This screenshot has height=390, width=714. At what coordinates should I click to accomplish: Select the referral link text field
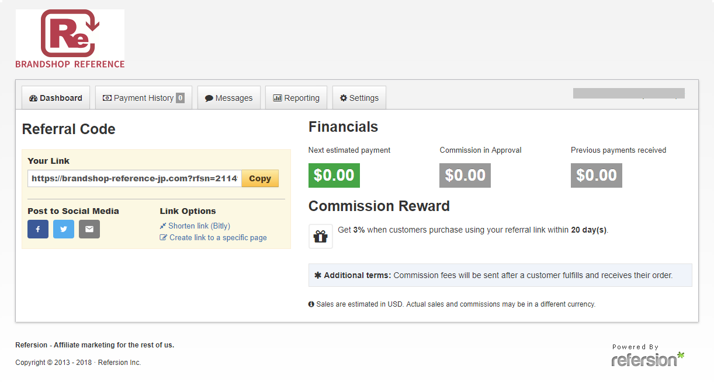click(135, 178)
